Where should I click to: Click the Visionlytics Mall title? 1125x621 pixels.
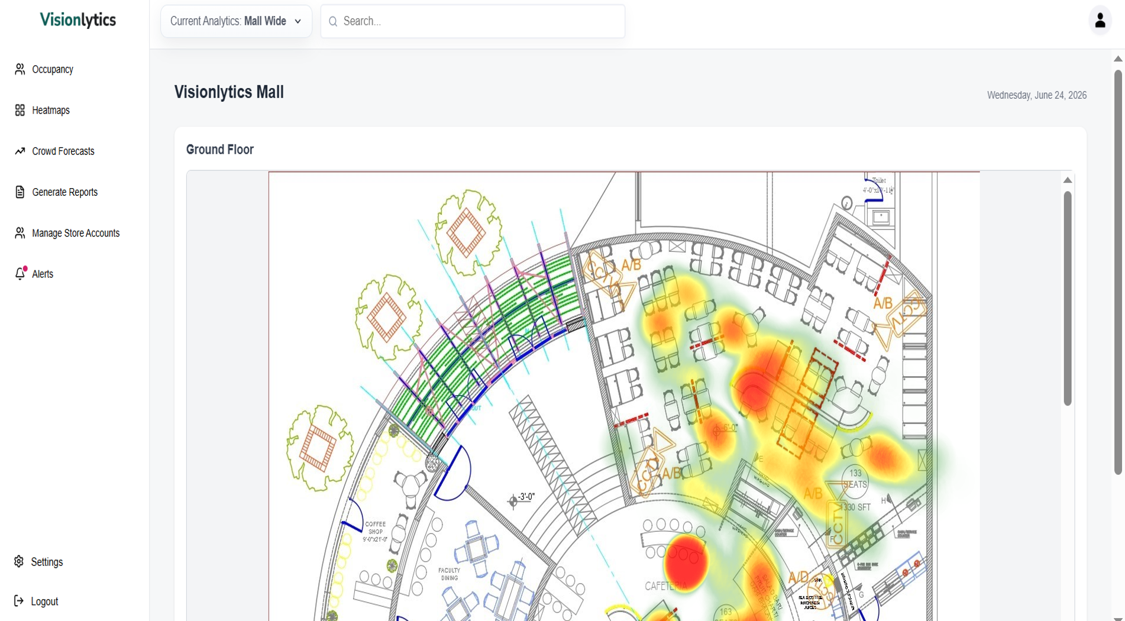click(229, 92)
